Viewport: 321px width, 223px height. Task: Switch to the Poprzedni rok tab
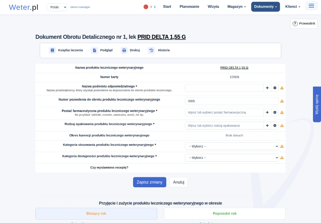[x=225, y=214]
